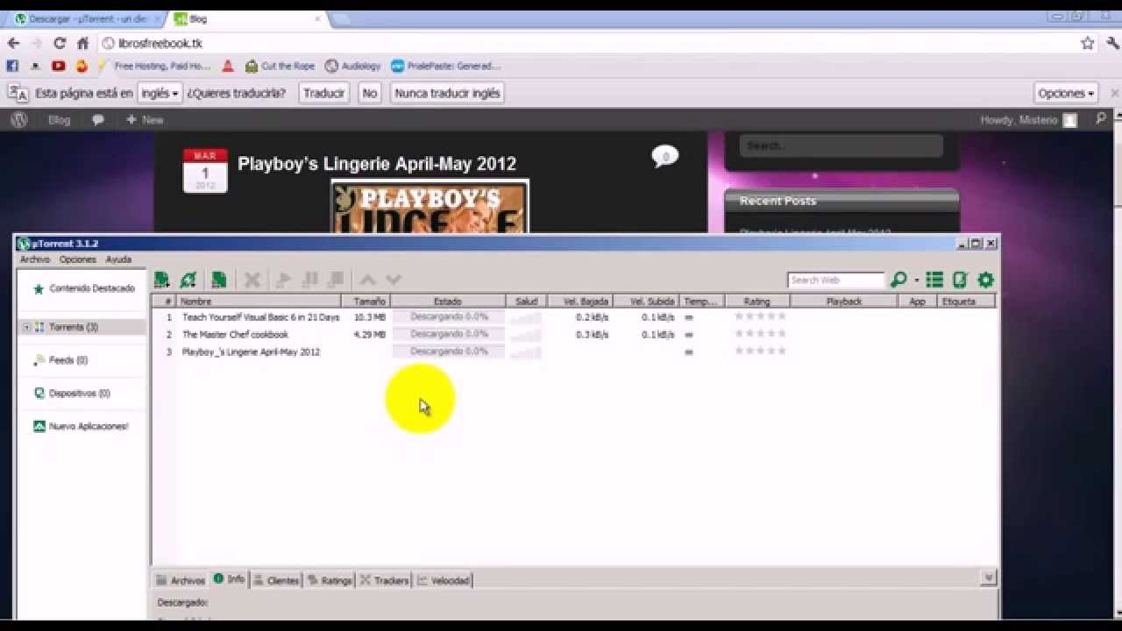Go to browser Home page icon
This screenshot has height=631, width=1122.
click(x=83, y=43)
